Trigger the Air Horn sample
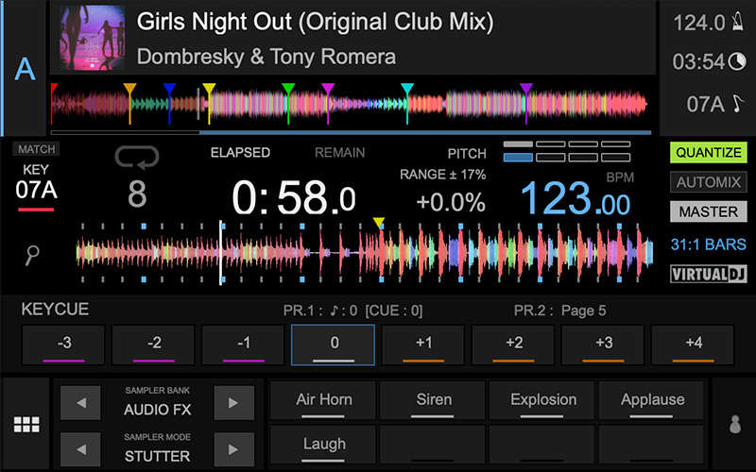 [323, 400]
